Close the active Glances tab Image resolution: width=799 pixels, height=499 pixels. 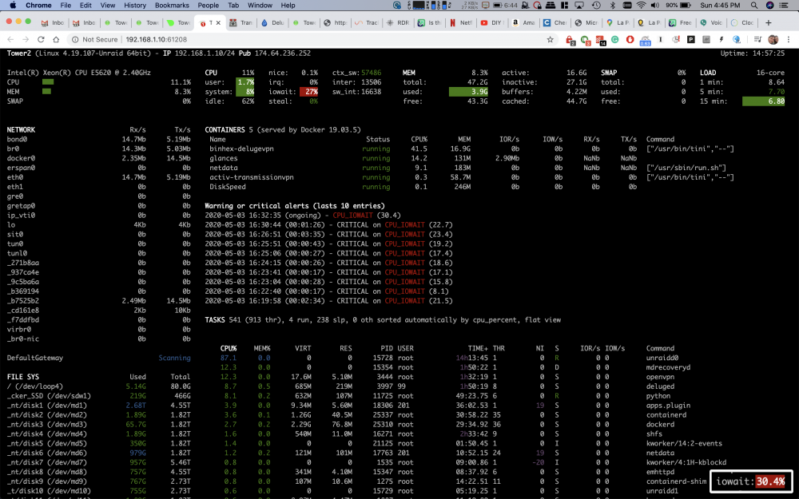219,22
